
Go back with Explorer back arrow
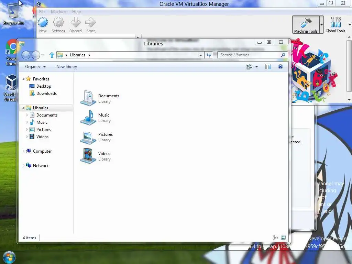click(26, 55)
